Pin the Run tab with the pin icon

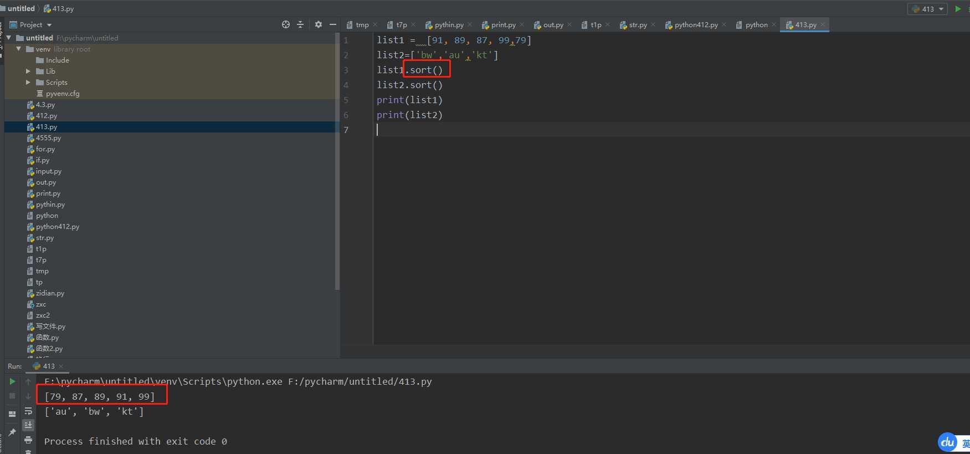point(12,432)
